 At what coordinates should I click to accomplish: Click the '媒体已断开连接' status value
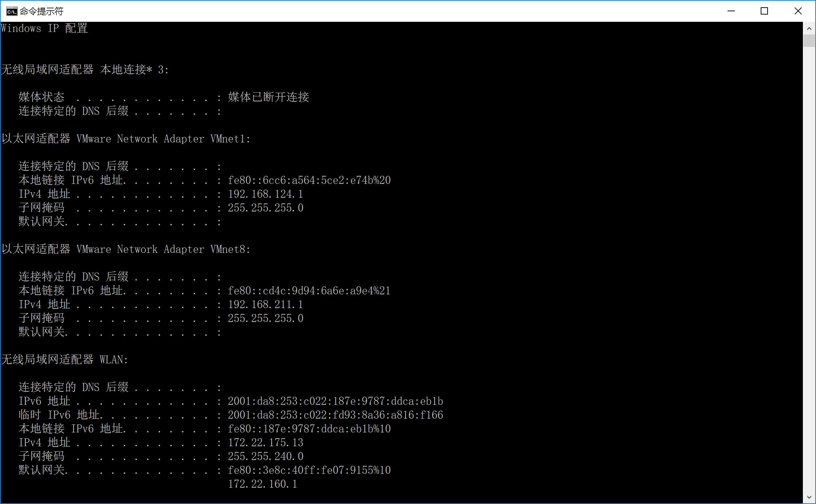pyautogui.click(x=269, y=97)
